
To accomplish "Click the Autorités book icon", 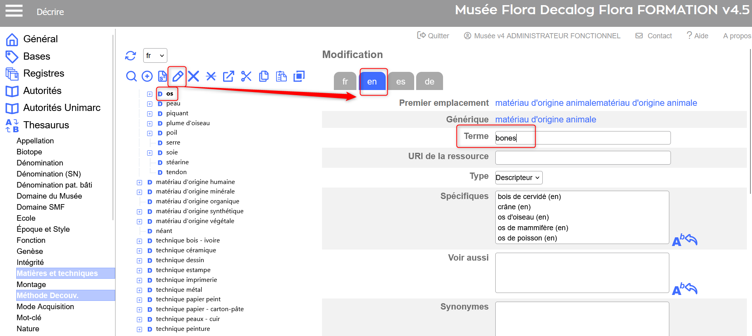I will pyautogui.click(x=12, y=91).
